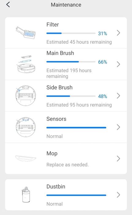Tap the Filter illustration icon
This screenshot has width=132, height=215.
(26, 33)
